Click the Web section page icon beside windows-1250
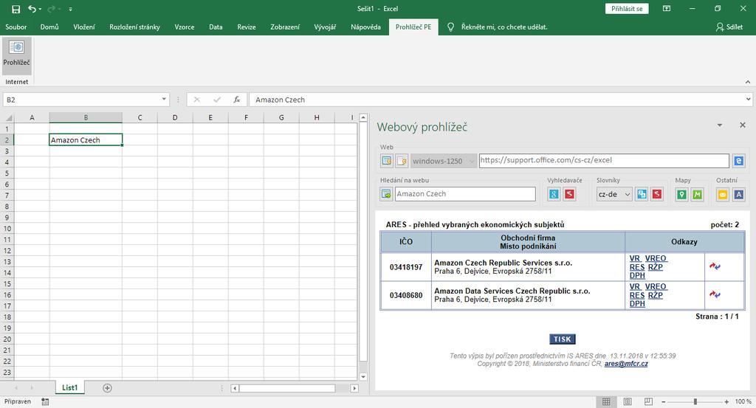Image resolution: width=756 pixels, height=408 pixels. [x=402, y=161]
